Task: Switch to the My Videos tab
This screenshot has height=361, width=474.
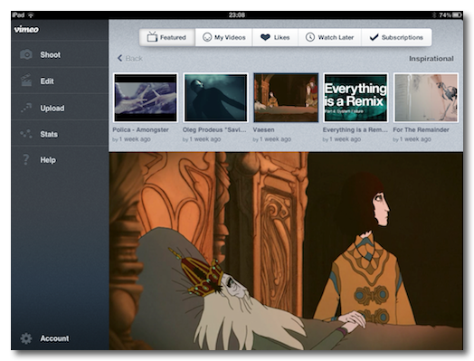Action: coord(223,37)
